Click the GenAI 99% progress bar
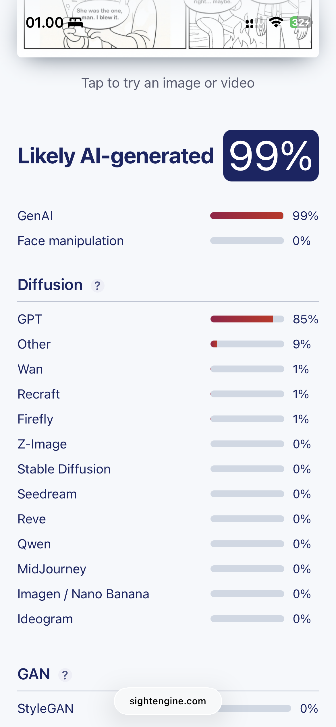336x727 pixels. pyautogui.click(x=247, y=216)
